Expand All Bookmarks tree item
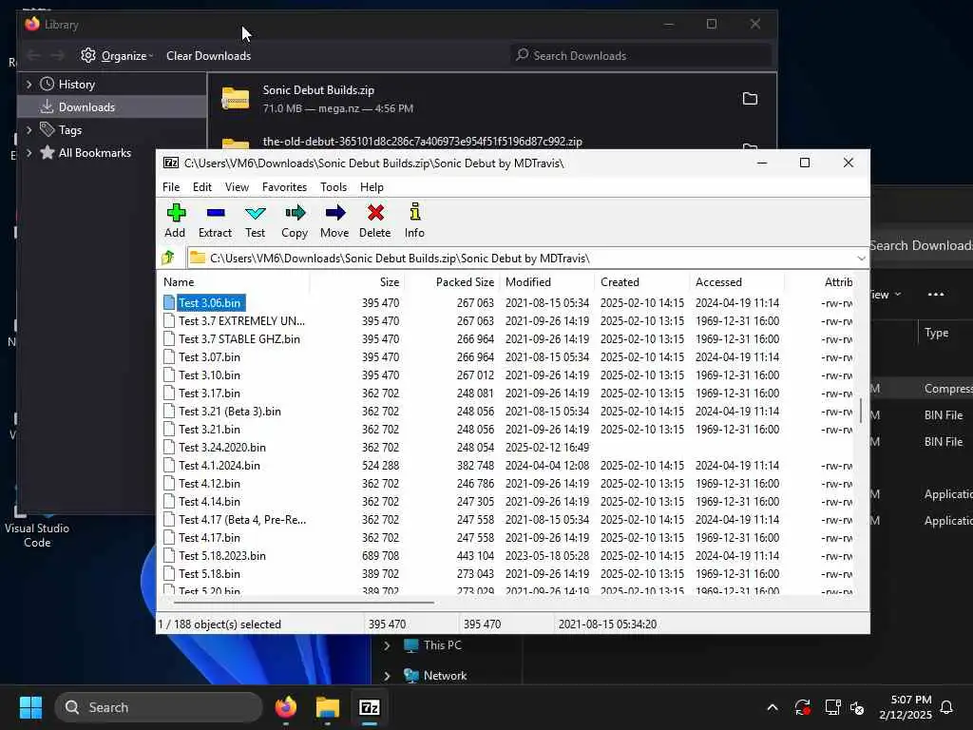This screenshot has width=973, height=730. pyautogui.click(x=29, y=153)
